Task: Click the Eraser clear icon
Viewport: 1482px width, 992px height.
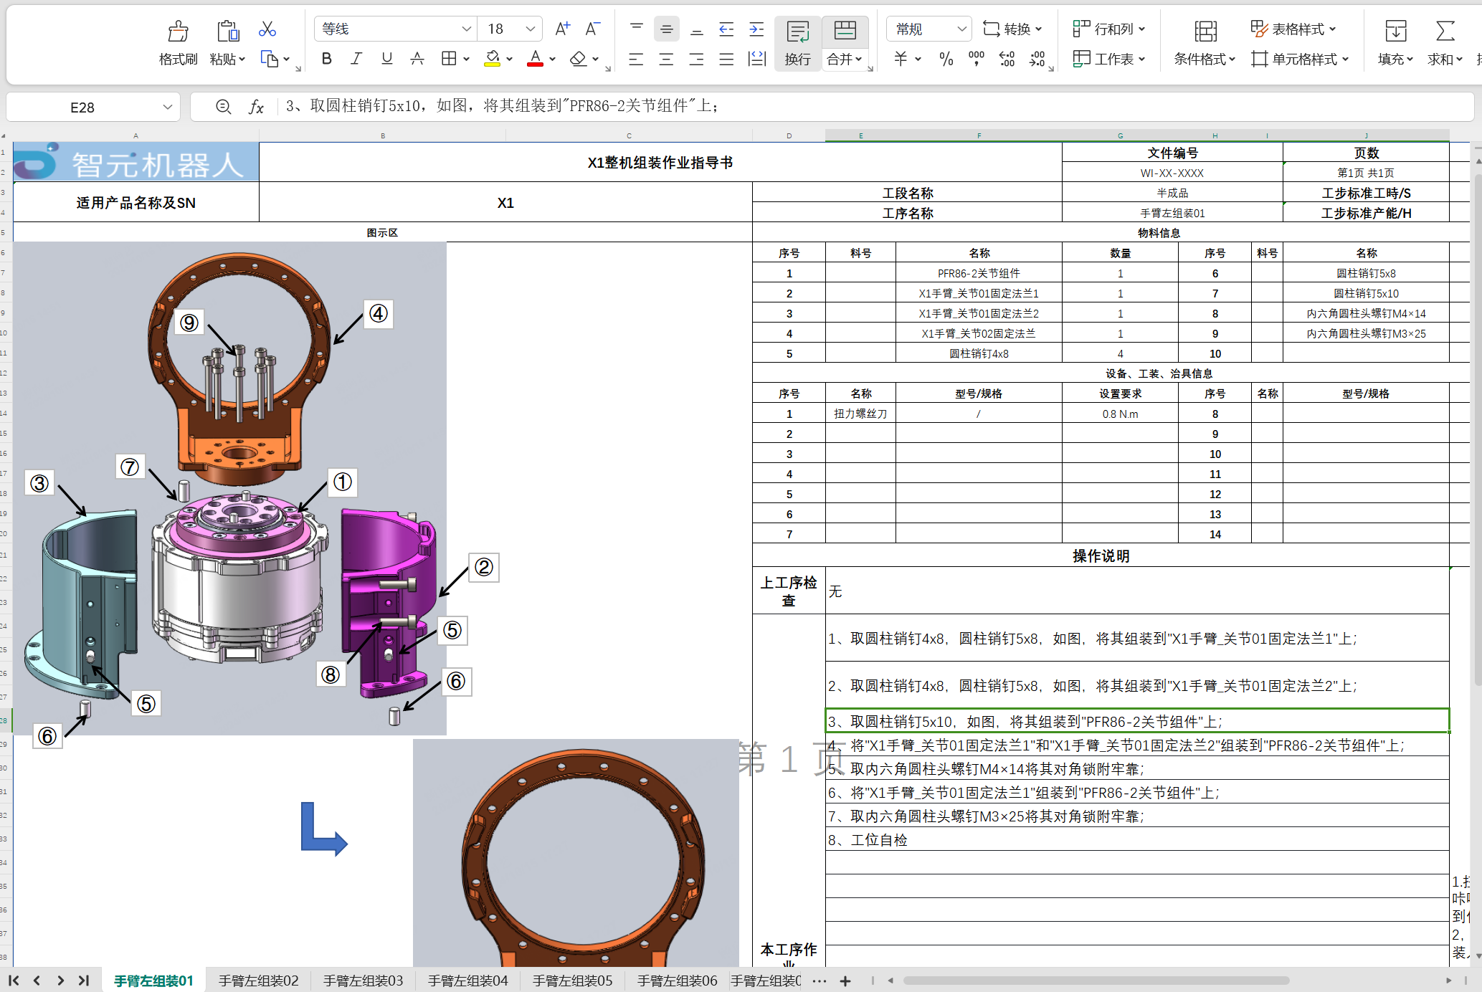Action: coord(579,59)
